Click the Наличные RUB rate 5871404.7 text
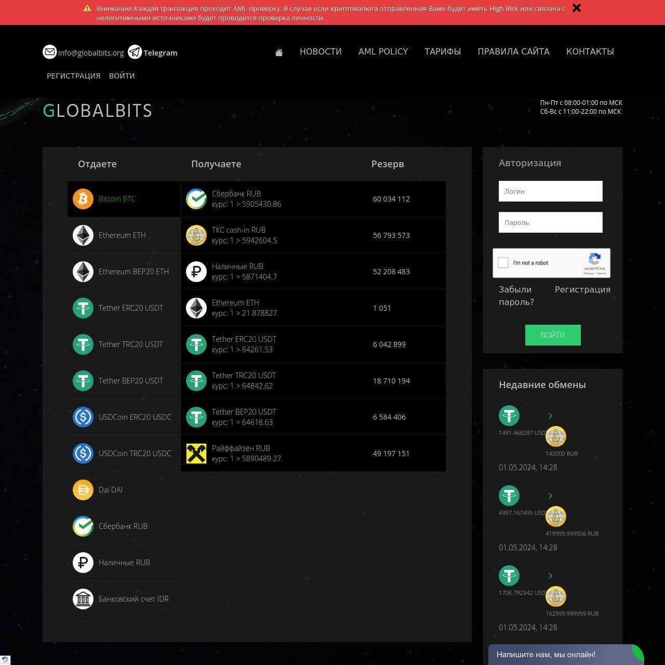 [x=244, y=277]
